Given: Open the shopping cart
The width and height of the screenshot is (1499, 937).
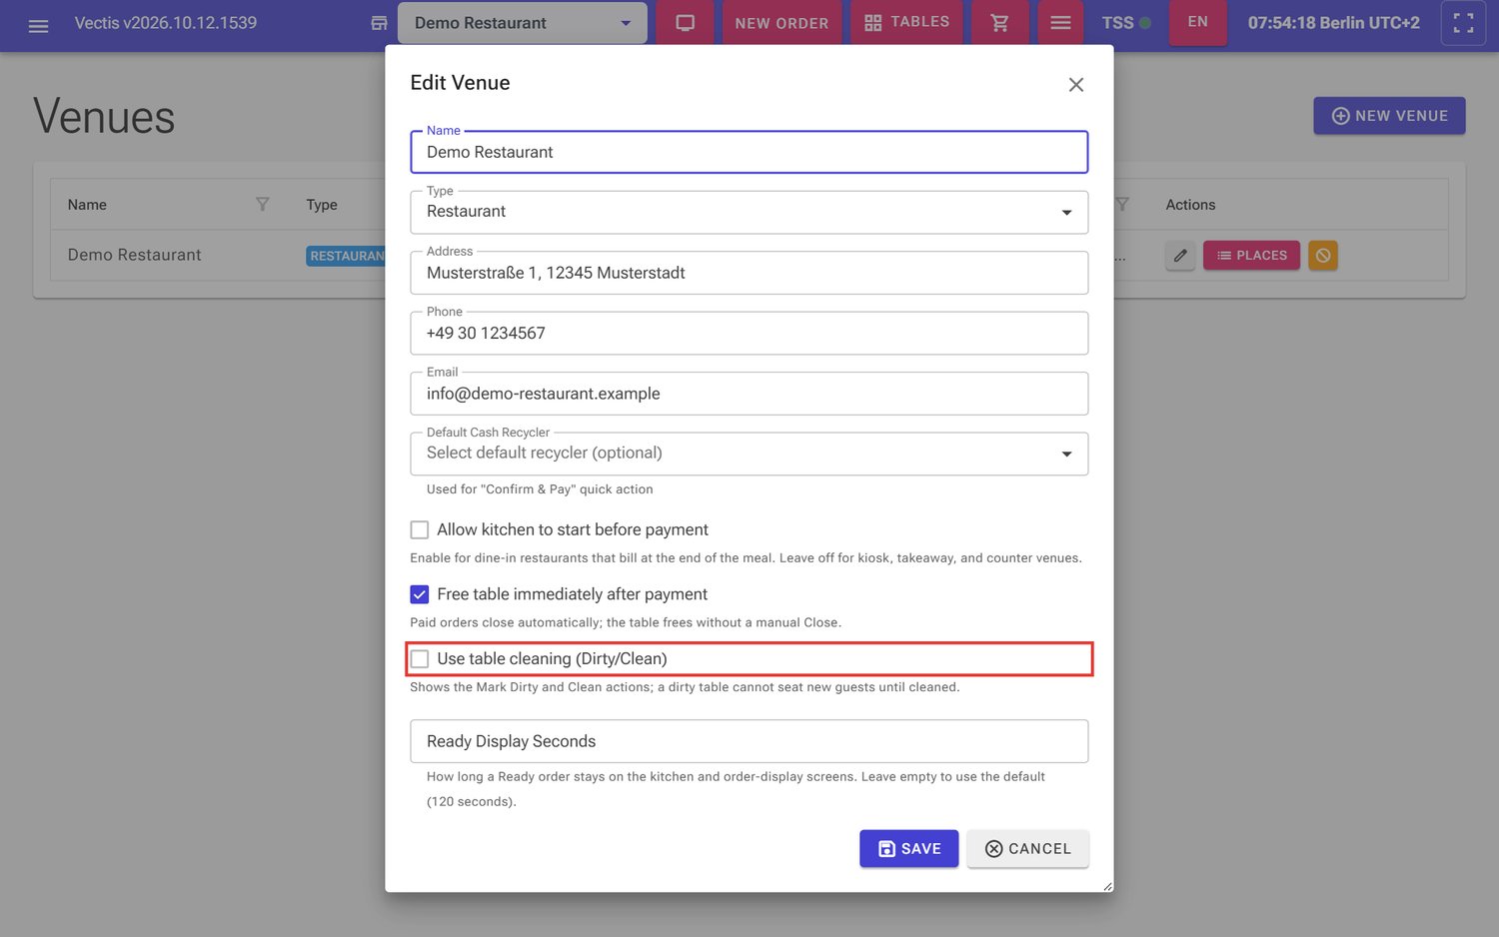Looking at the screenshot, I should click(x=999, y=22).
